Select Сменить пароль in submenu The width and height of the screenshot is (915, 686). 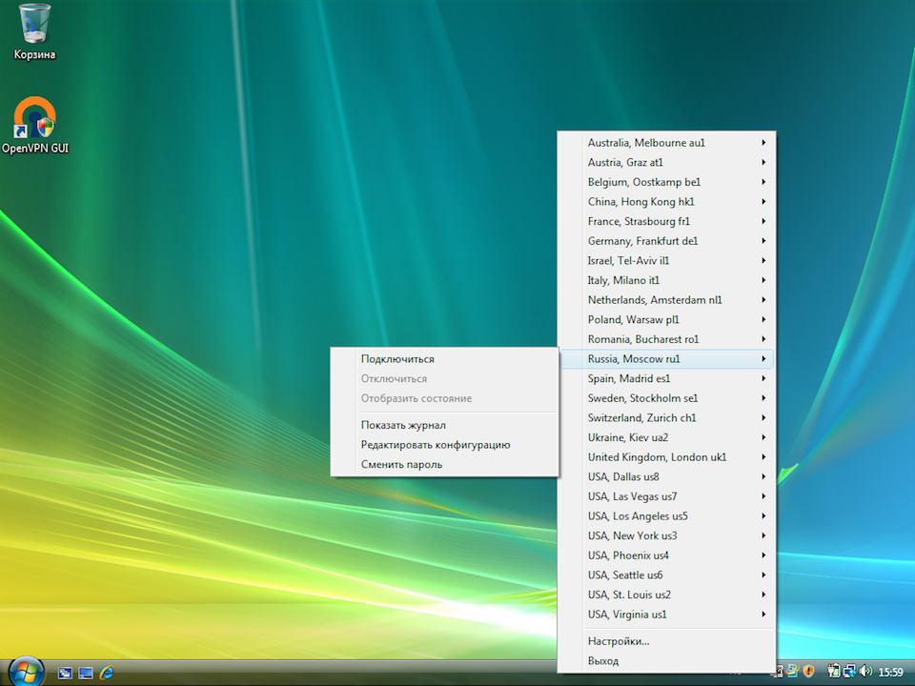pos(445,464)
